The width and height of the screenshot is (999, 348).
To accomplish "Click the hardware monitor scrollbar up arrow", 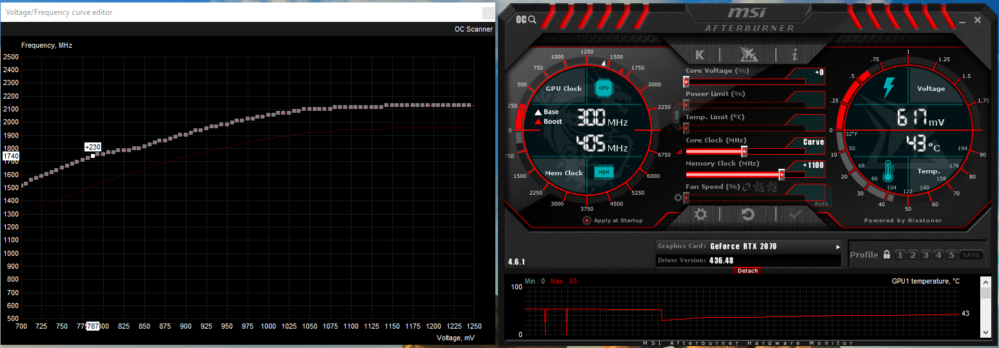I will [985, 282].
